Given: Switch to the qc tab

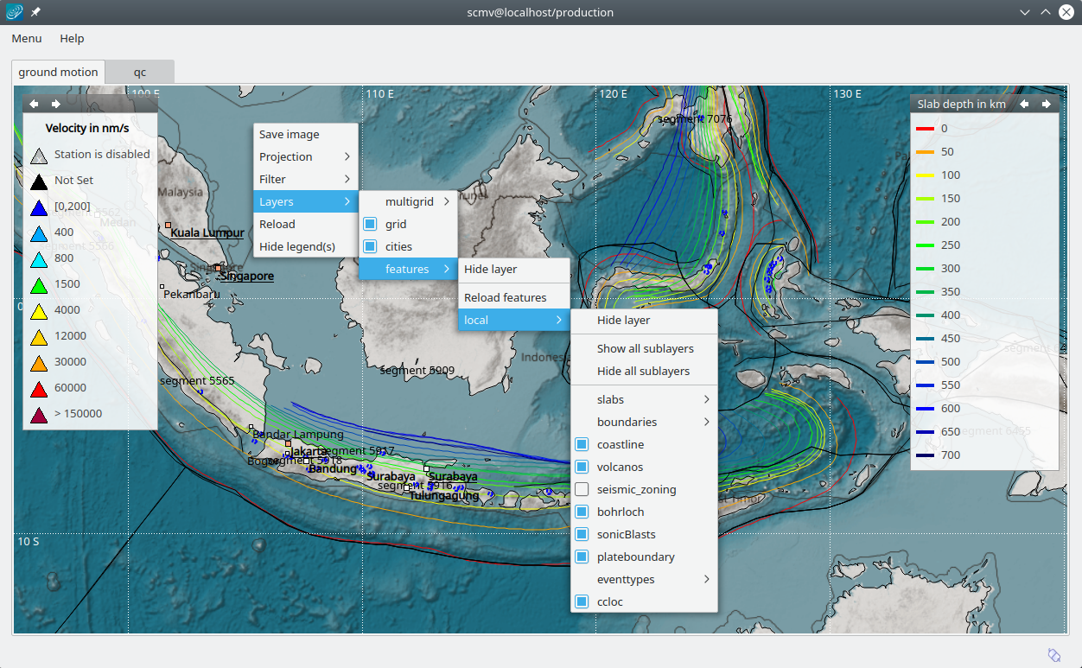Looking at the screenshot, I should [x=139, y=72].
